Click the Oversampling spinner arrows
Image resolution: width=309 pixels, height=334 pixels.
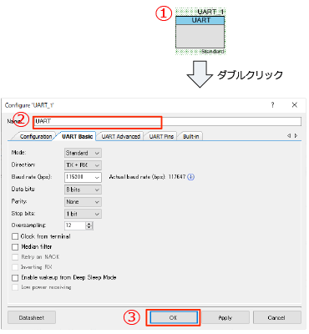point(89,225)
